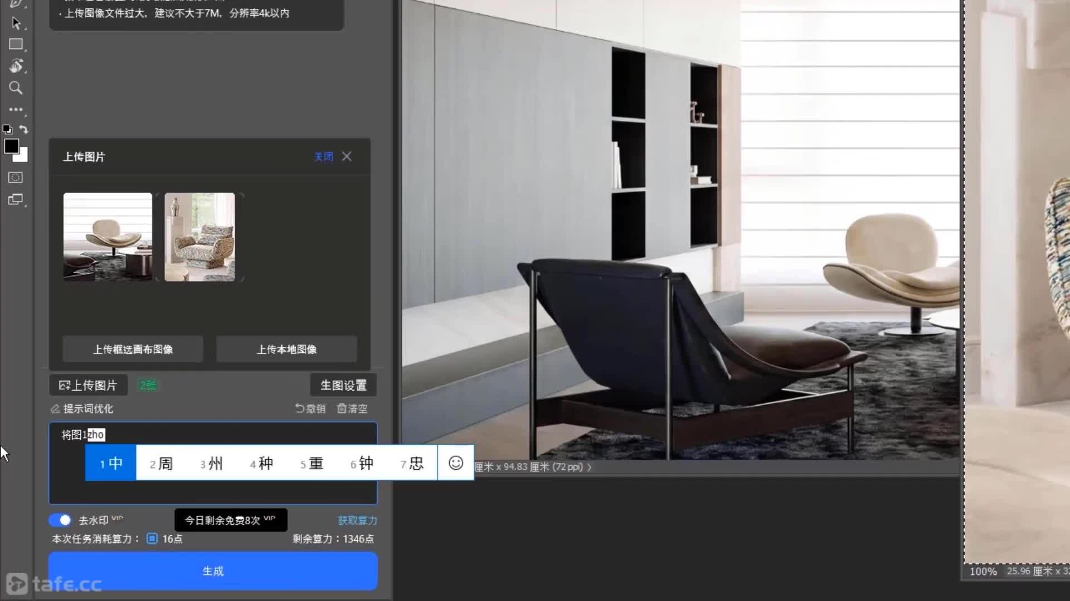The width and height of the screenshot is (1070, 601).
Task: Click 上传本地图像 upload local image
Action: point(286,349)
